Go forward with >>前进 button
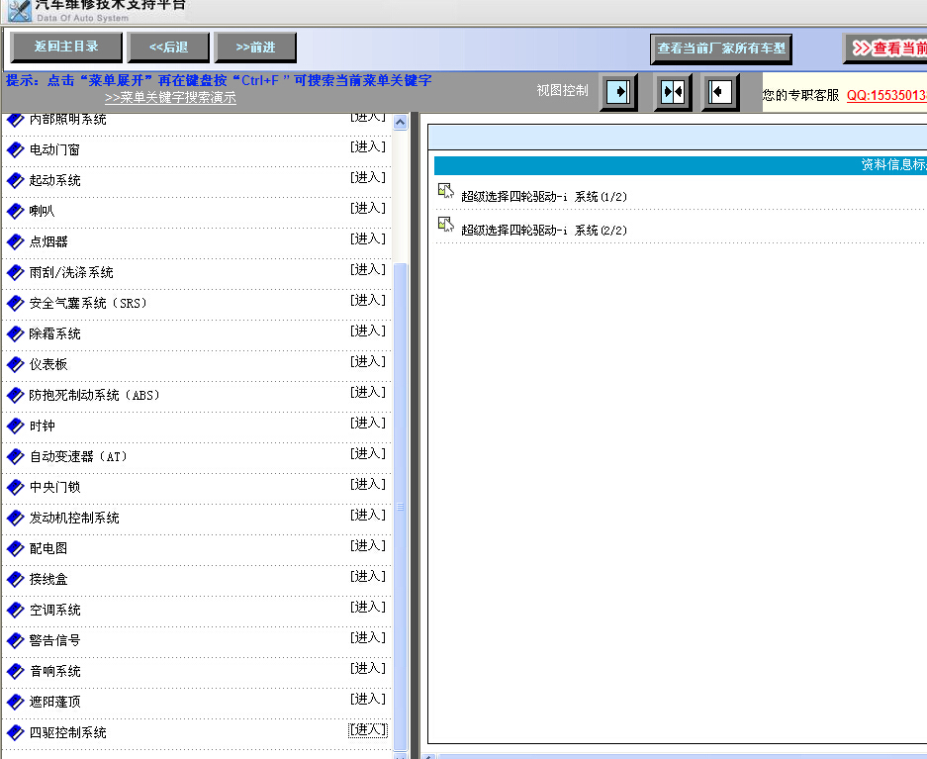Image resolution: width=927 pixels, height=759 pixels. (x=255, y=47)
